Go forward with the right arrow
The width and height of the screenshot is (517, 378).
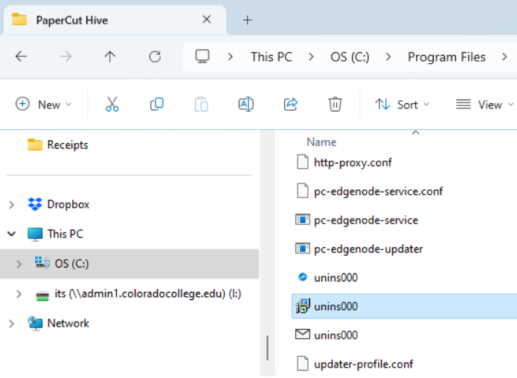pyautogui.click(x=65, y=56)
